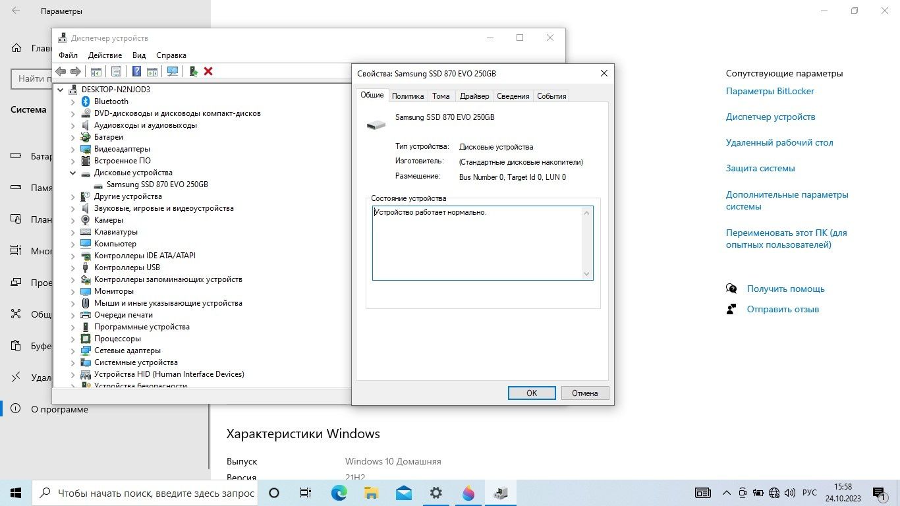The width and height of the screenshot is (900, 506).
Task: Show hidden tray icons chevron
Action: pos(727,493)
